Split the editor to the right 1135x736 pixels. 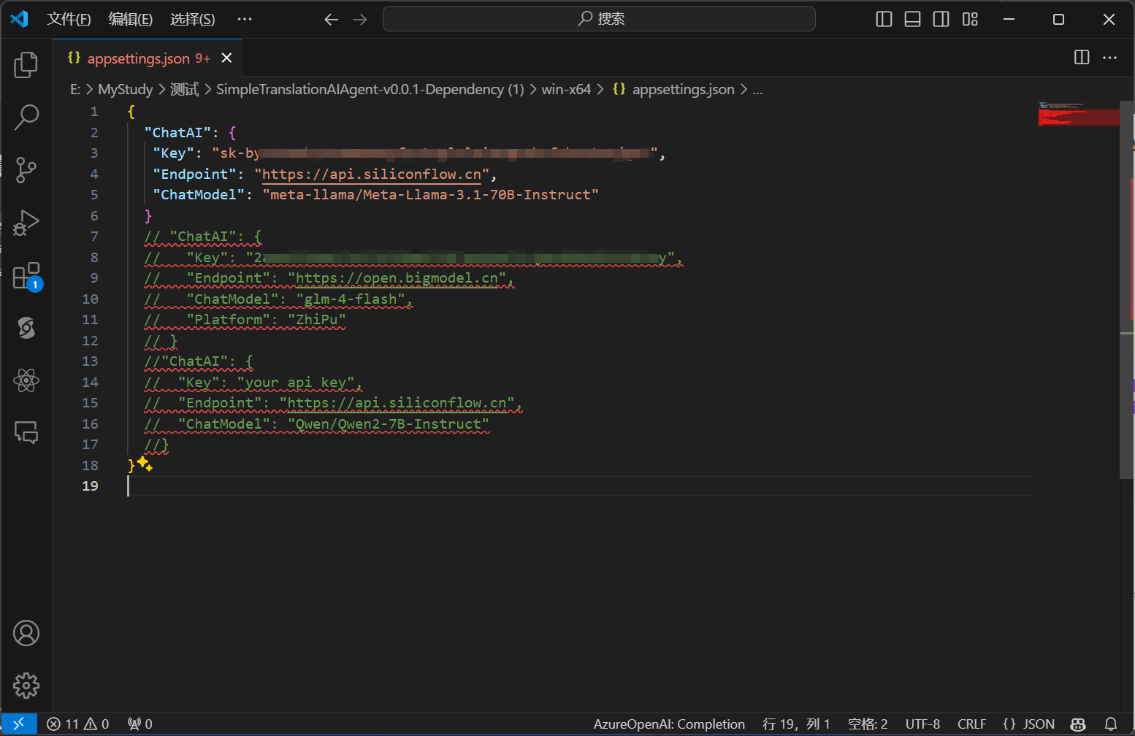[x=1082, y=58]
